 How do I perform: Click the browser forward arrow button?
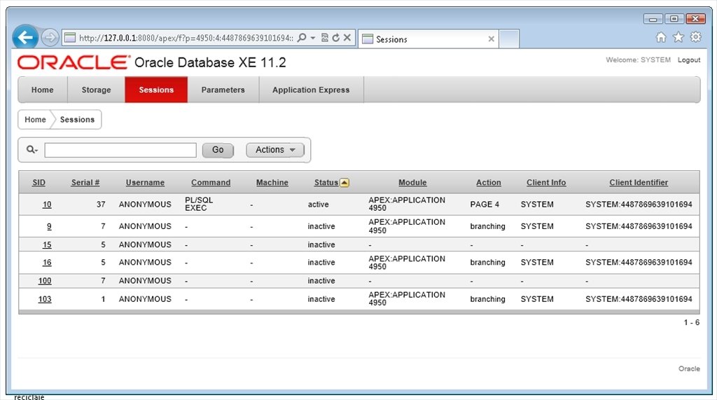50,38
